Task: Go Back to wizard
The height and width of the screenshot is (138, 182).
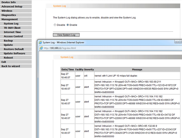Action: pos(16,66)
